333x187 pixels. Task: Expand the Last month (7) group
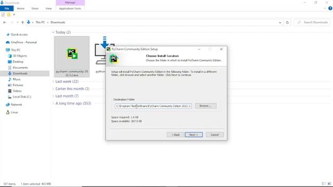click(x=53, y=96)
